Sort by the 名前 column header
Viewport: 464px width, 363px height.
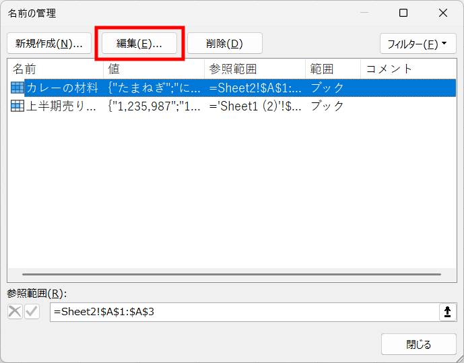click(55, 69)
